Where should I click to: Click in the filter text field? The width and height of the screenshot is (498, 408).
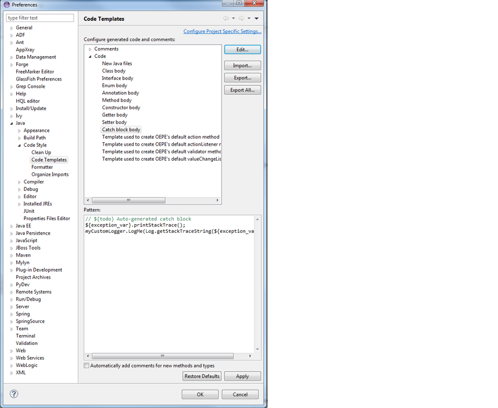[40, 18]
